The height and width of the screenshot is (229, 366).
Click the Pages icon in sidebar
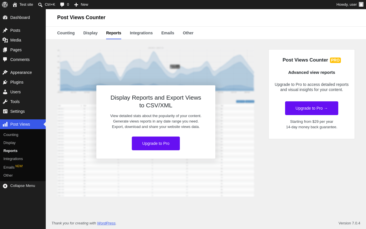pyautogui.click(x=5, y=50)
